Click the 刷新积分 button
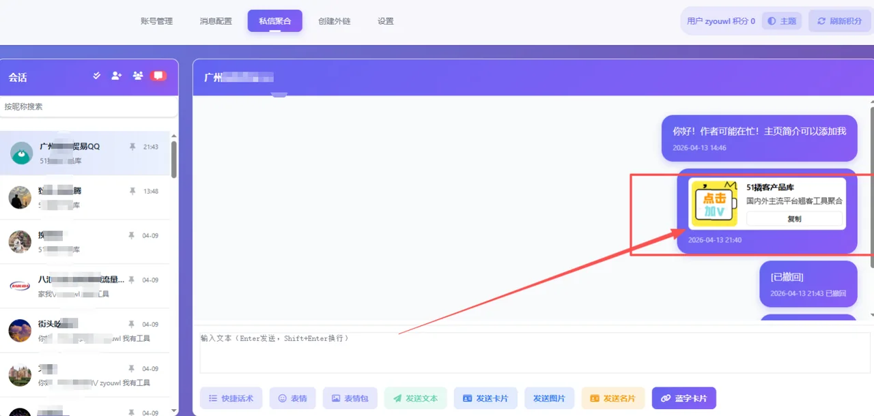874x416 pixels. (839, 21)
